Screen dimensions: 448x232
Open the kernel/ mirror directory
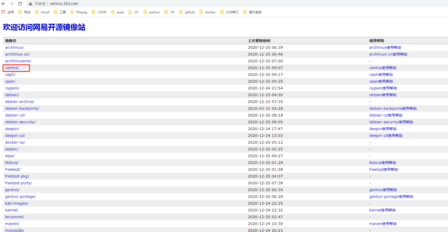click(x=12, y=210)
